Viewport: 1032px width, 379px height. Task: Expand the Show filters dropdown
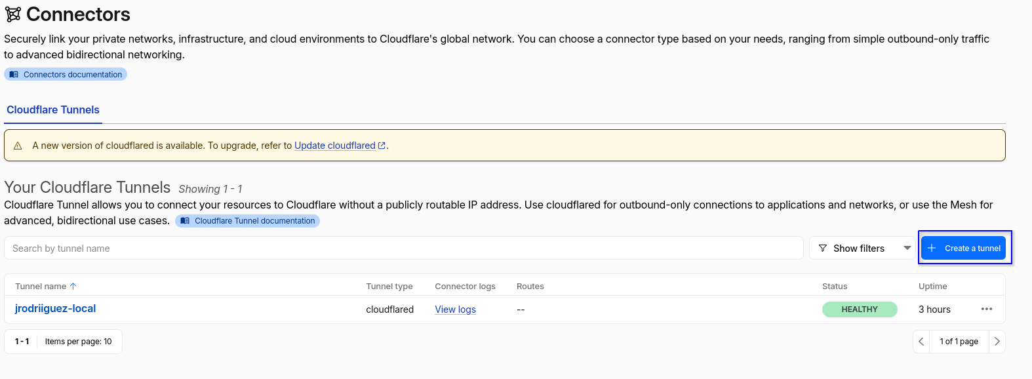coord(863,248)
